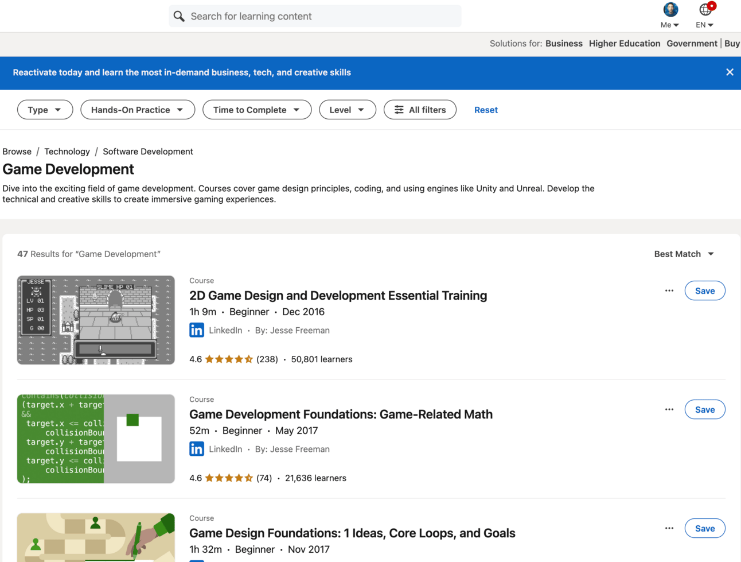
Task: Click the globe language icon
Action: click(705, 9)
